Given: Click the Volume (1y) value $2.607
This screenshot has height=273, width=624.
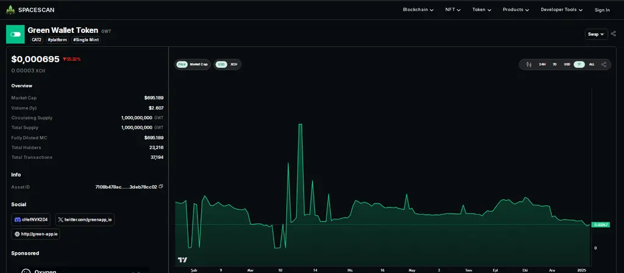Looking at the screenshot, I should coord(156,108).
